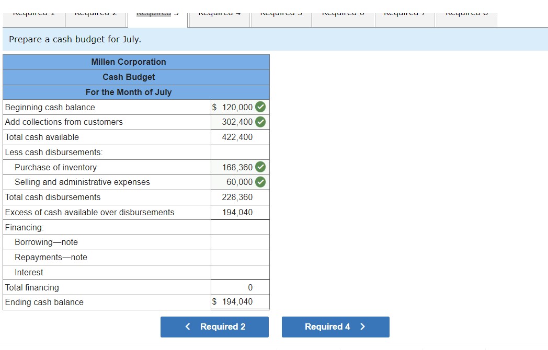Click the 'For the Month of July' header
The image size is (548, 350).
point(129,92)
